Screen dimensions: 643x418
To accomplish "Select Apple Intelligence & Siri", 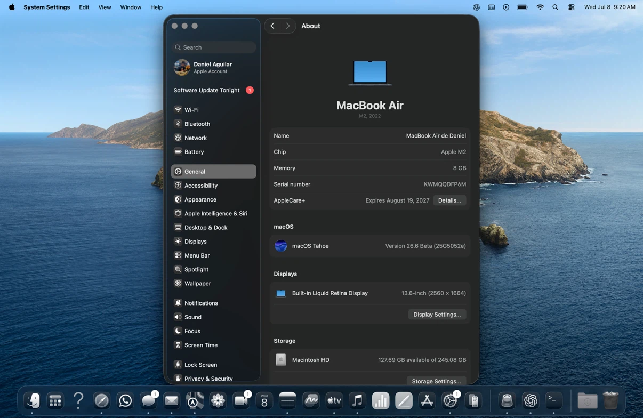I will click(x=213, y=213).
